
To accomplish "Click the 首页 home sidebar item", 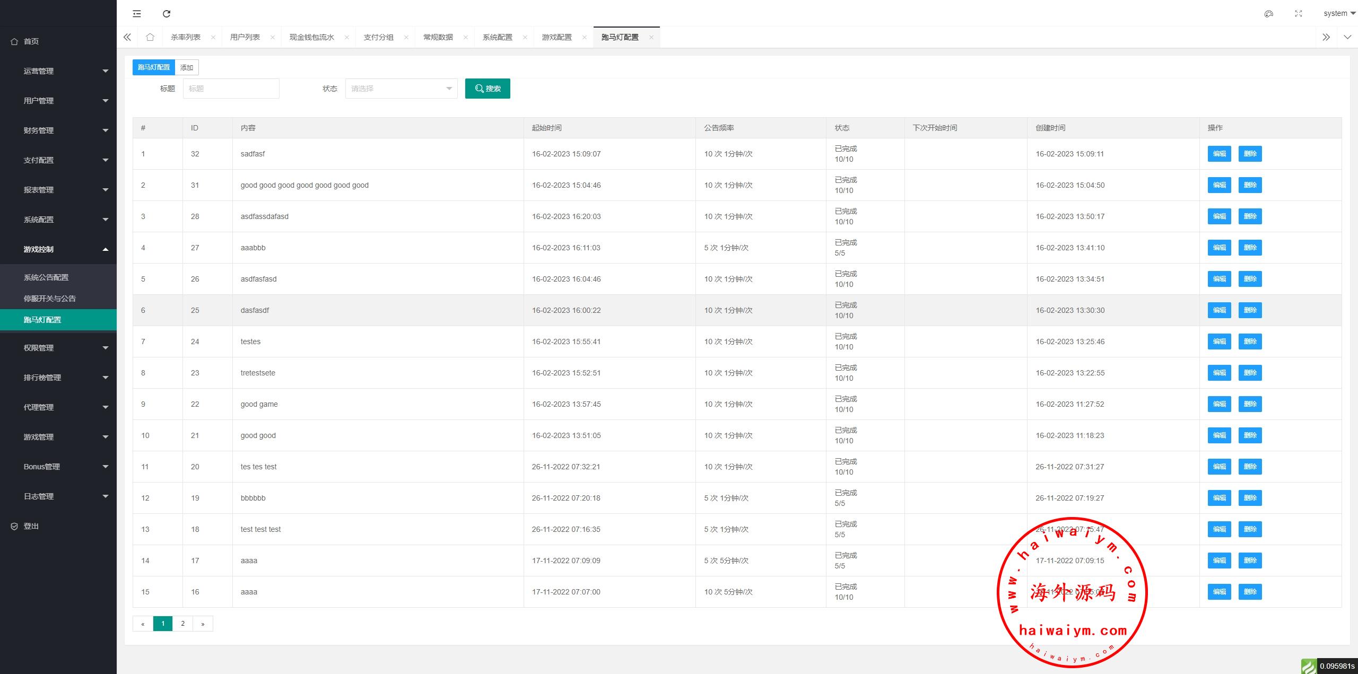I will tap(31, 41).
